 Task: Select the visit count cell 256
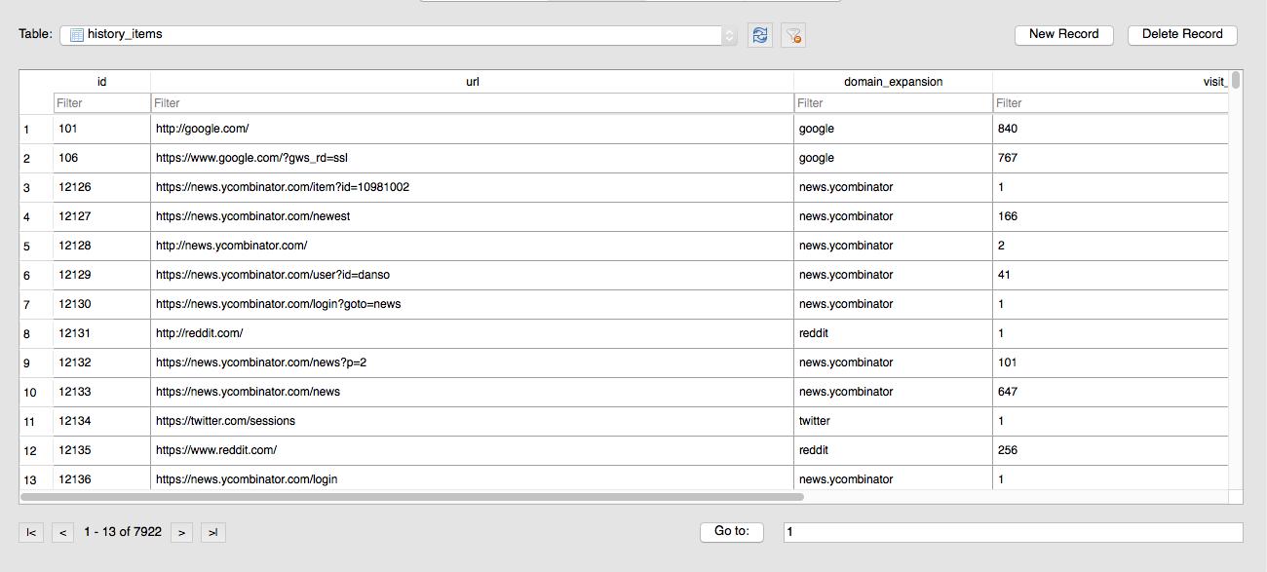pos(1111,450)
